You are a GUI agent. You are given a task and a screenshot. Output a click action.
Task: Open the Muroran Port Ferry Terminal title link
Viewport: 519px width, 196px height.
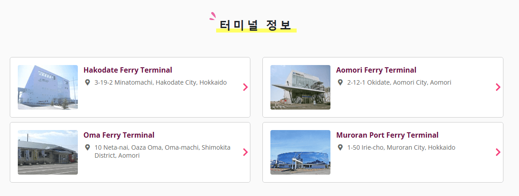(x=387, y=135)
